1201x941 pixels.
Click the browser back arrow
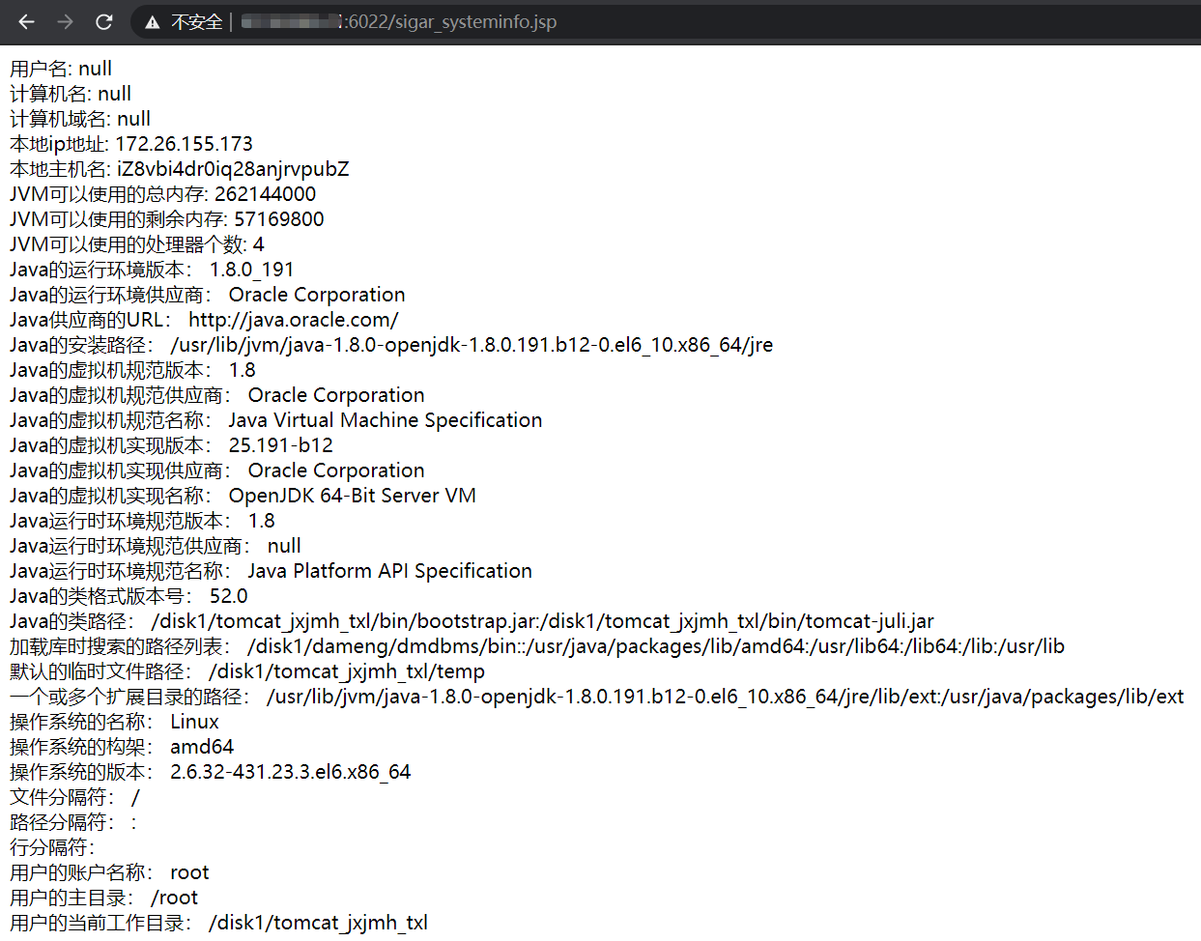click(x=27, y=21)
